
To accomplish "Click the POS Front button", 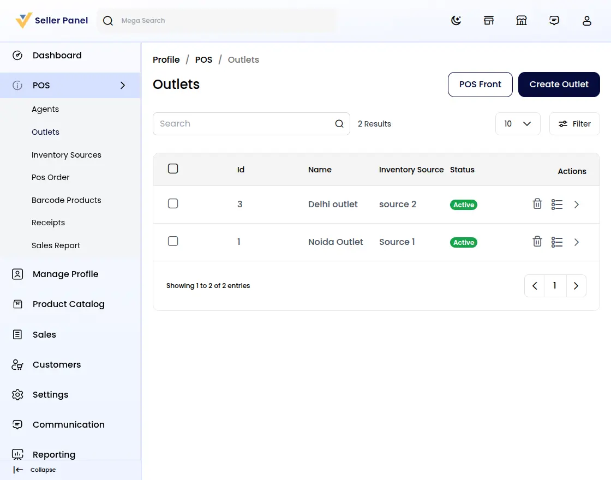I will pos(480,85).
